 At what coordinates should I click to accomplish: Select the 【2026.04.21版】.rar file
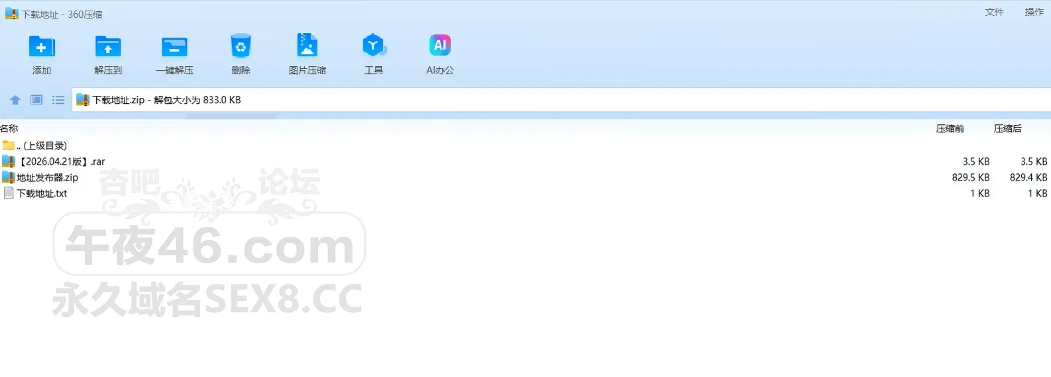[x=525, y=161]
